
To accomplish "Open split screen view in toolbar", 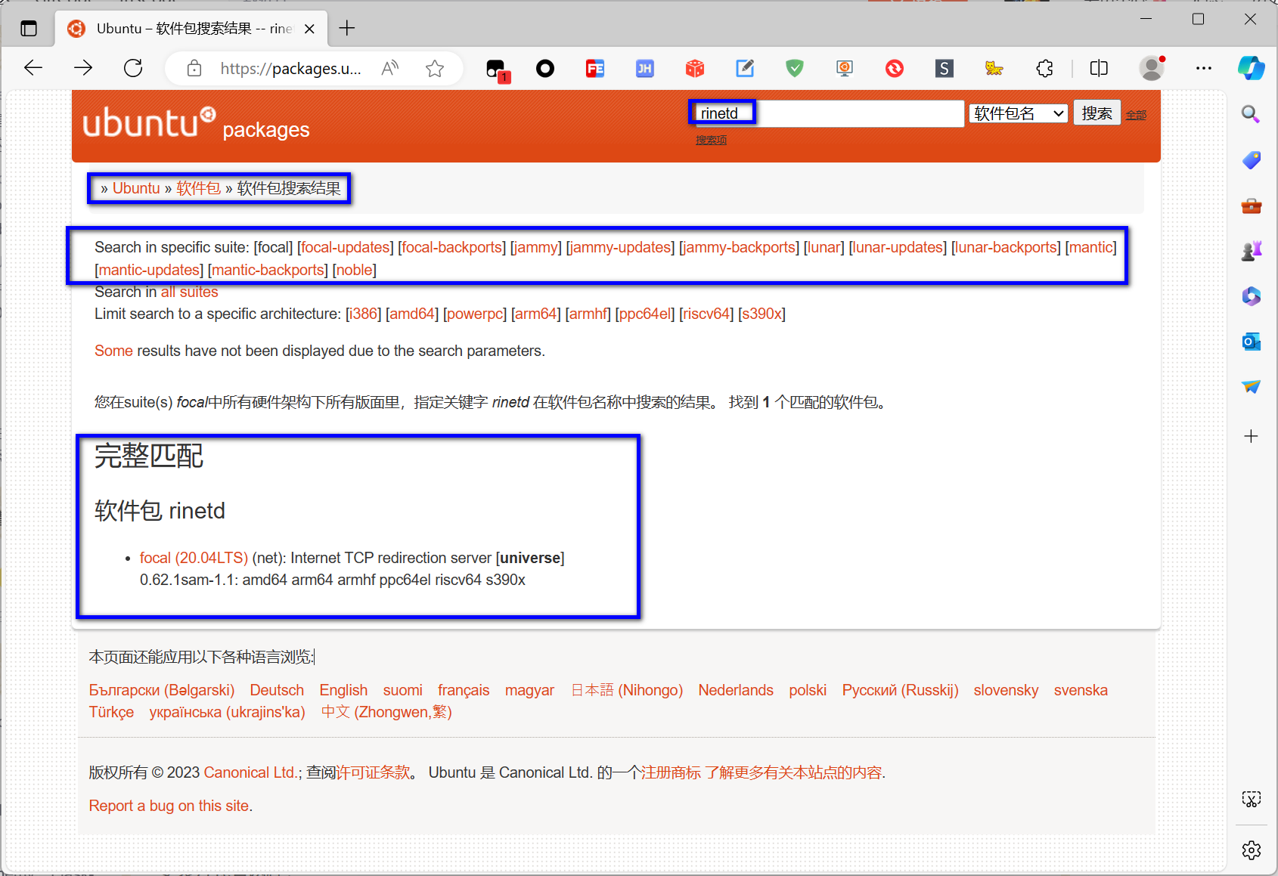I will point(1099,68).
